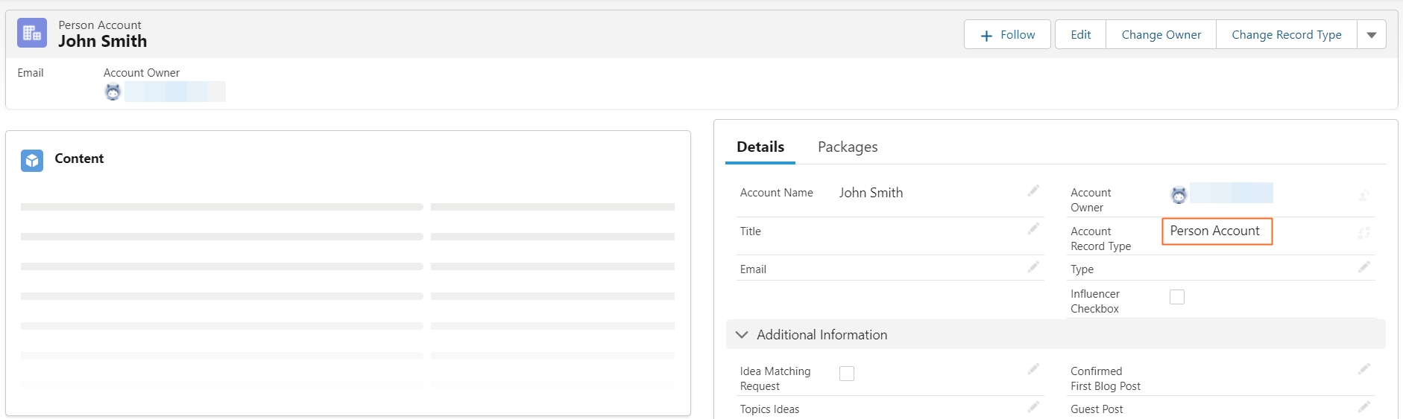The image size is (1403, 419).
Task: Open the header Account Owner name link
Action: click(175, 92)
